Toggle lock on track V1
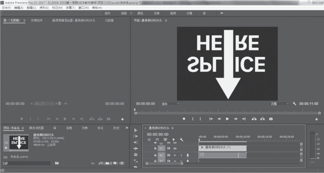 (155, 148)
